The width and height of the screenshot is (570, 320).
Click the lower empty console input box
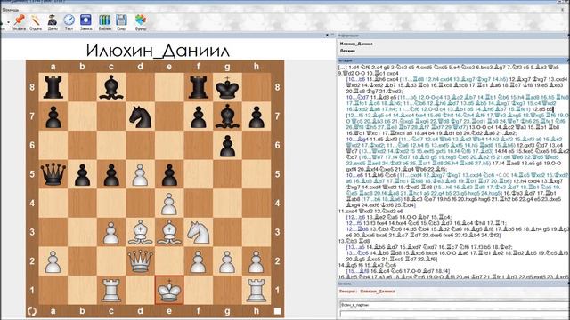pos(454,314)
